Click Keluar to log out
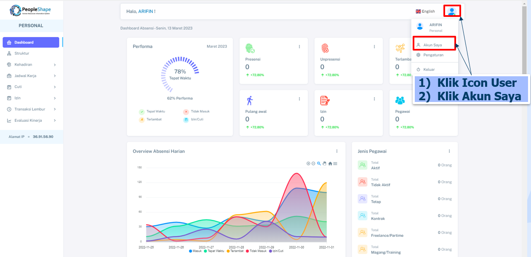 click(x=429, y=69)
